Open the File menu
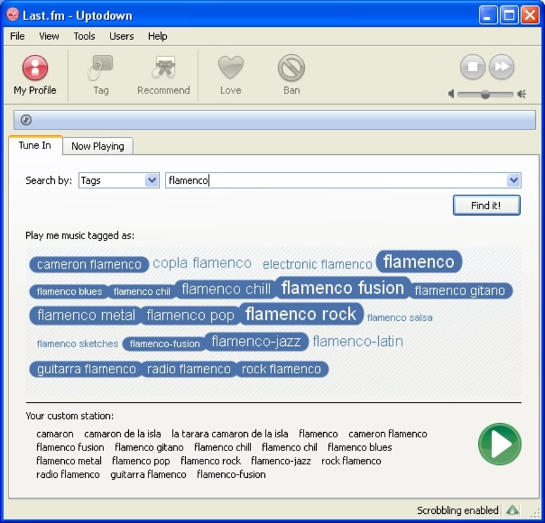 18,36
